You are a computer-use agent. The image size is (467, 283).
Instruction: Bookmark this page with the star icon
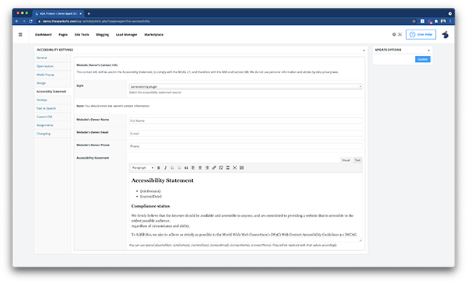click(414, 21)
